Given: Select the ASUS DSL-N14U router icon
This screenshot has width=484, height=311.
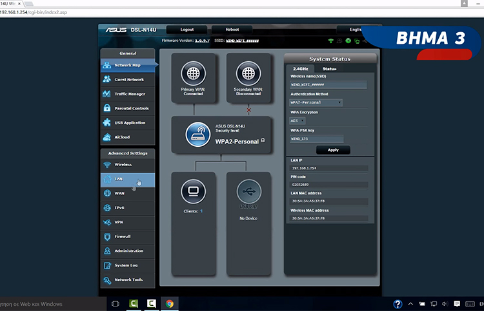Looking at the screenshot, I should click(x=198, y=135).
